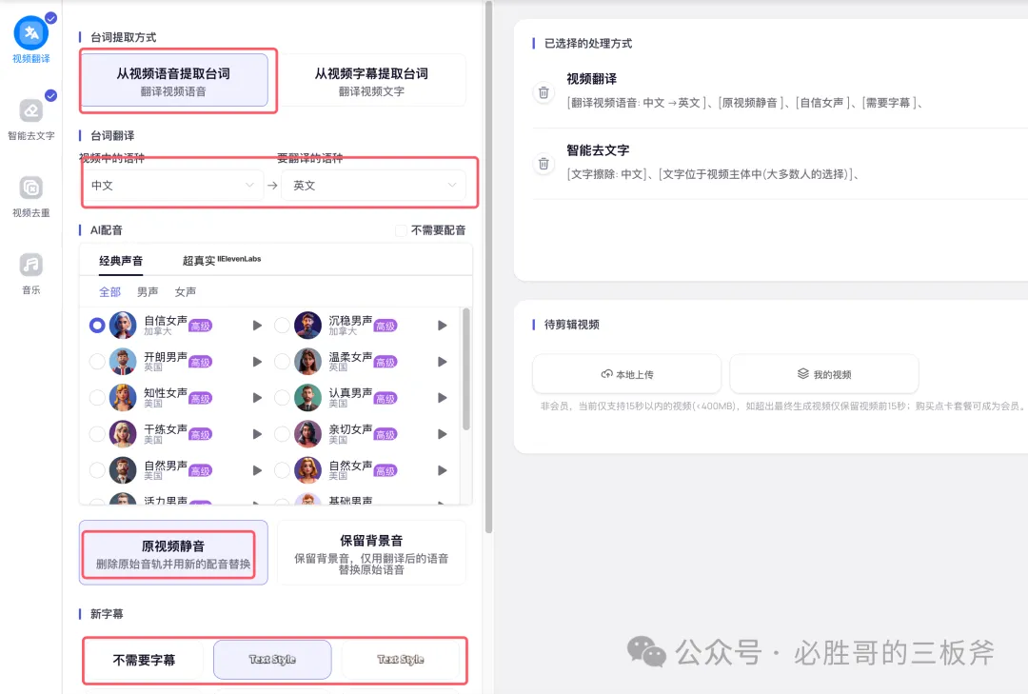Open the 视频中的语种 中文 dropdown
Screen dimensions: 1028x694
[x=173, y=186]
